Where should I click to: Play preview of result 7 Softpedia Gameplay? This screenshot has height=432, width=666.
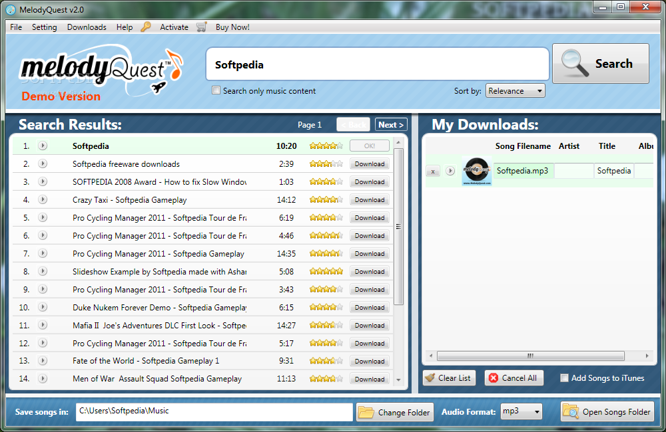pos(43,253)
